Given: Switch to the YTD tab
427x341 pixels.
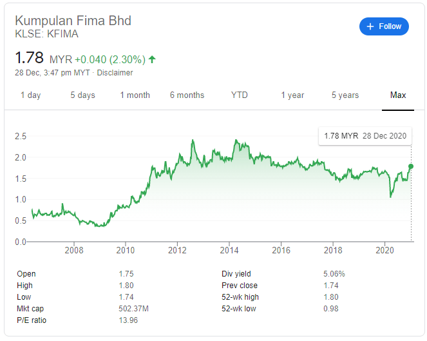Looking at the screenshot, I should (x=240, y=95).
